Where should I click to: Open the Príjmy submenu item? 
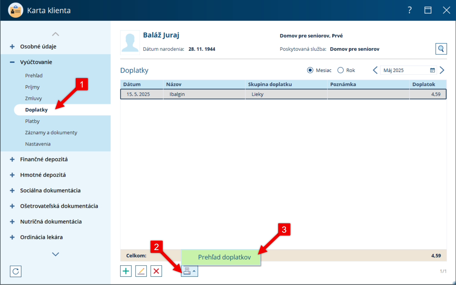pos(32,87)
